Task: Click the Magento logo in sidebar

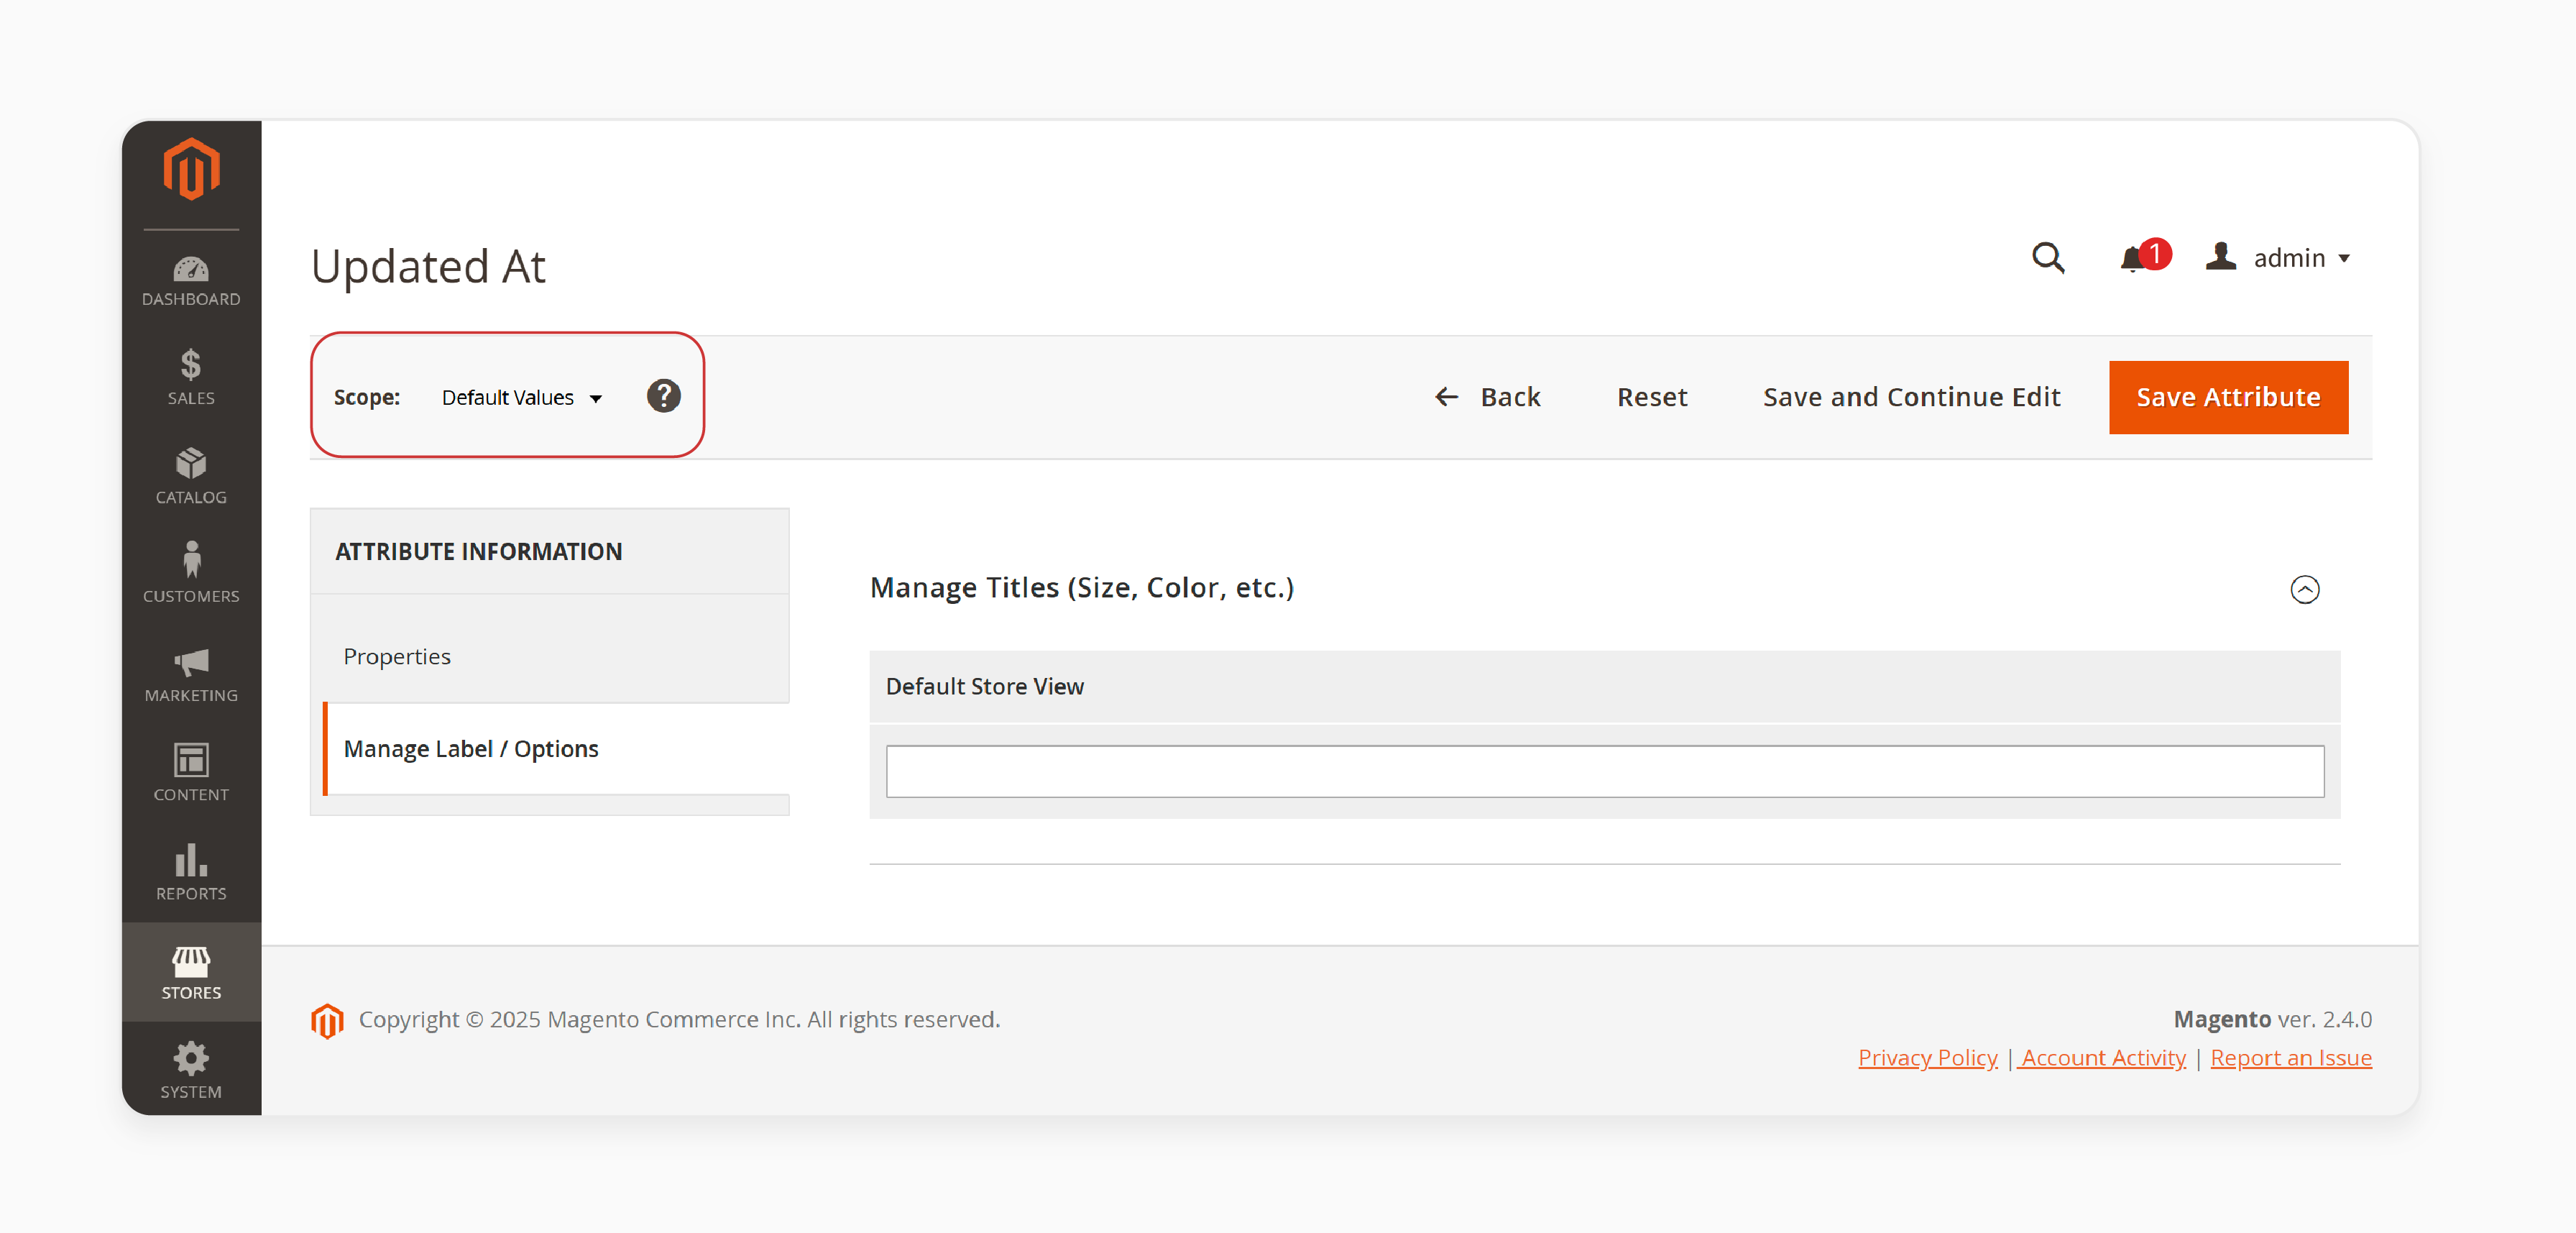Action: 191,170
